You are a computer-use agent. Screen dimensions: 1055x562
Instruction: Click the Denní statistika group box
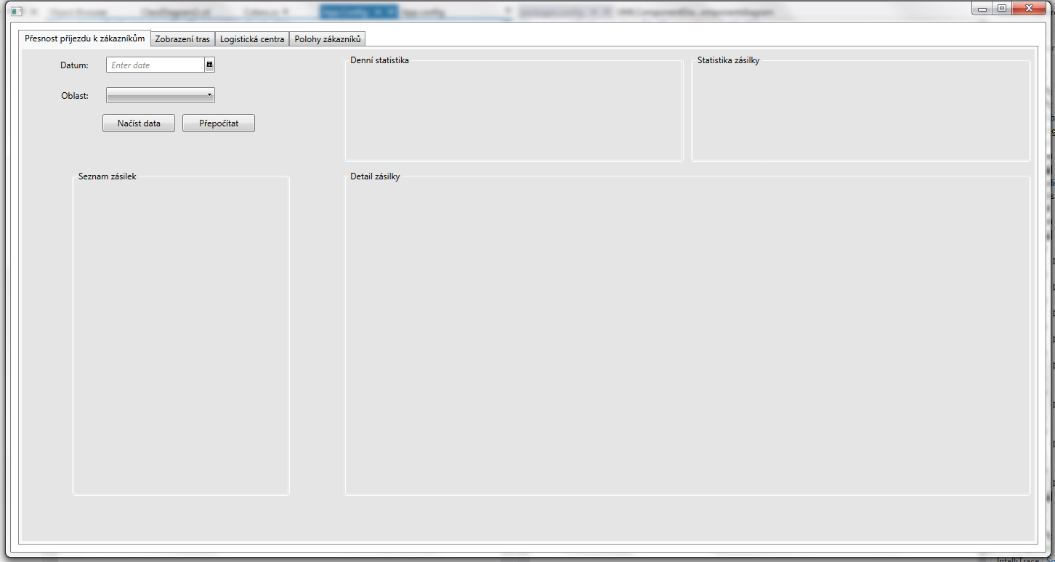click(x=514, y=110)
